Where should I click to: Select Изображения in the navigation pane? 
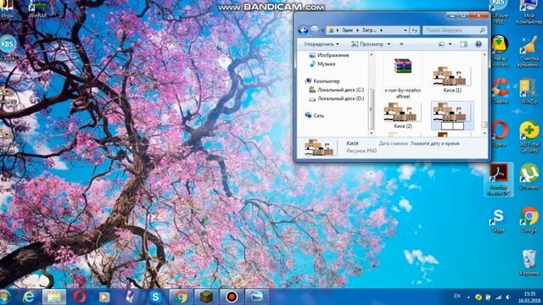329,55
